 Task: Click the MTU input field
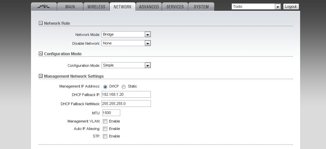tap(111, 113)
